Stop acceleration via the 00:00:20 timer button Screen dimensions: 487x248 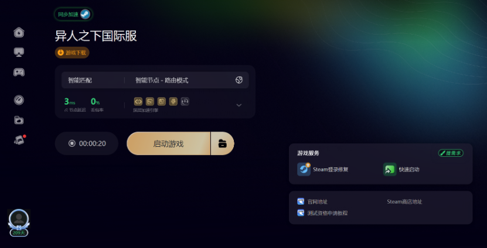point(87,143)
